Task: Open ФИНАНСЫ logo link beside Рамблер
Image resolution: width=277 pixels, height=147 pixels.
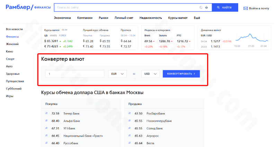Action: click(x=42, y=7)
